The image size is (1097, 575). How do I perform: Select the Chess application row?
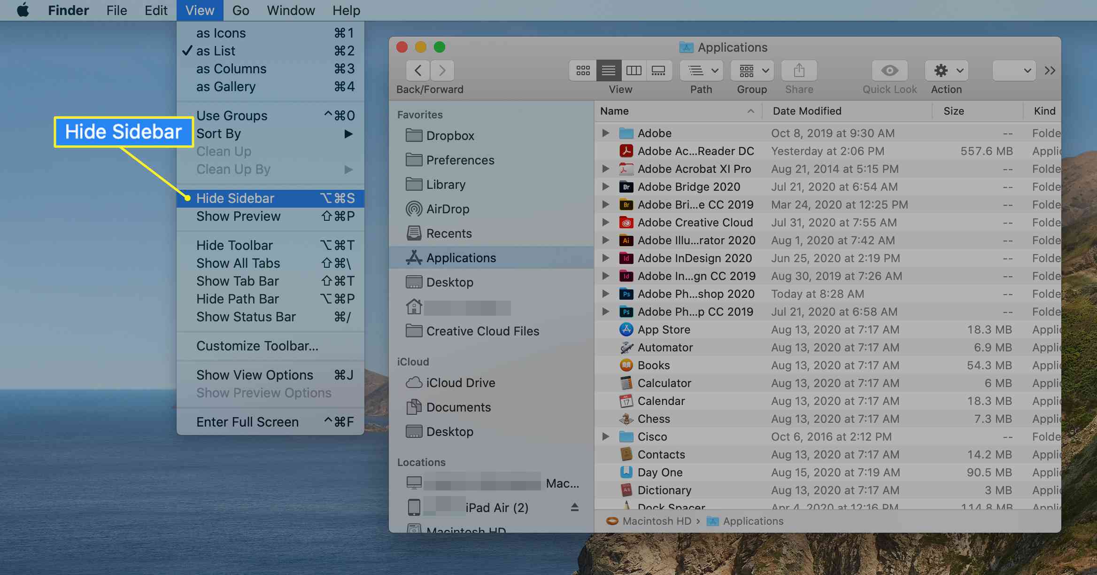827,419
